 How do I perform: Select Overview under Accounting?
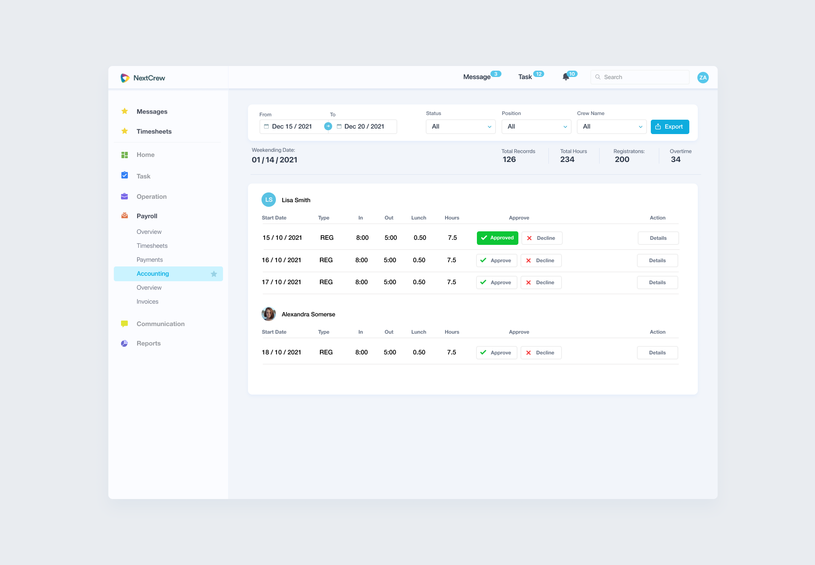click(149, 288)
